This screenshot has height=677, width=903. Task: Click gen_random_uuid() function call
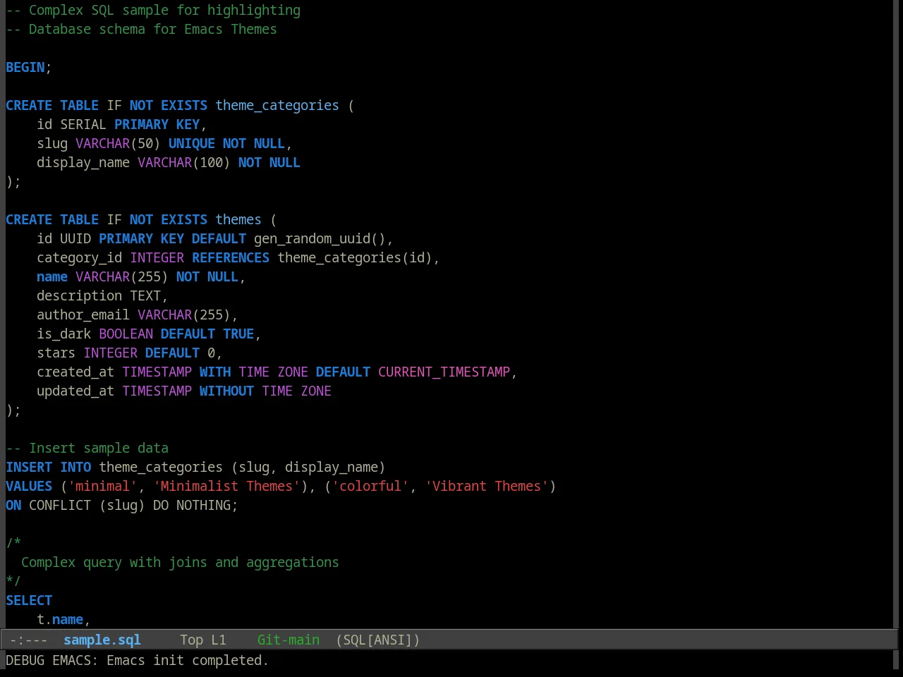320,238
